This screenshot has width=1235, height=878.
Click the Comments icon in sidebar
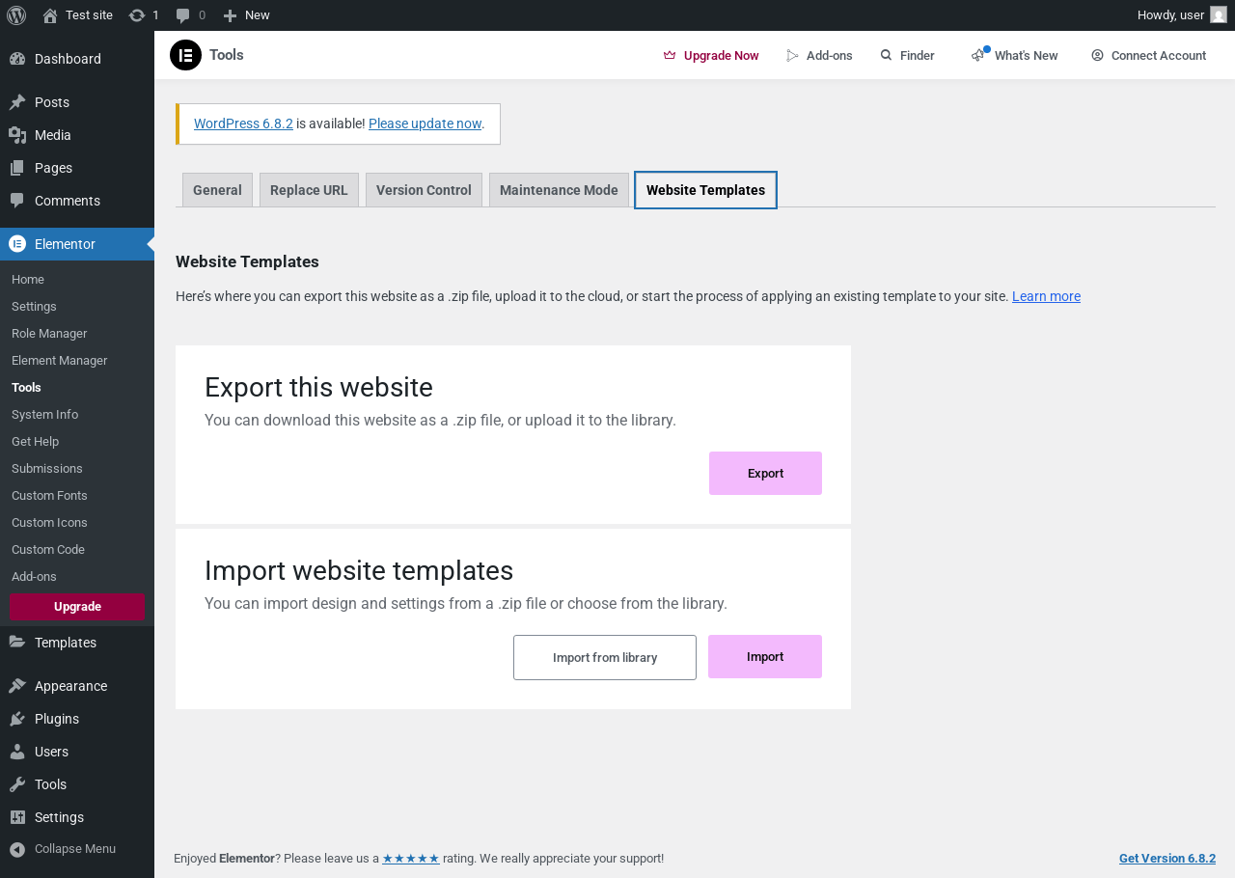[x=17, y=201]
